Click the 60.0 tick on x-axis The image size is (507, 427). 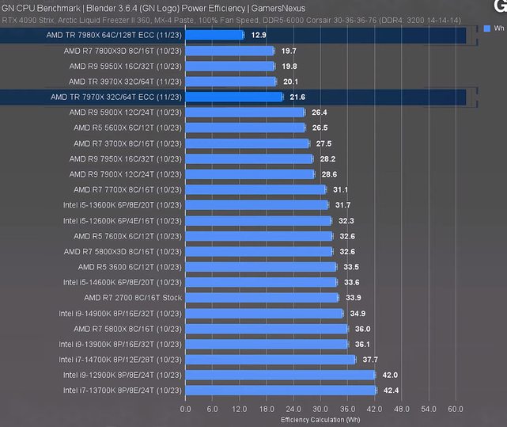(455, 410)
